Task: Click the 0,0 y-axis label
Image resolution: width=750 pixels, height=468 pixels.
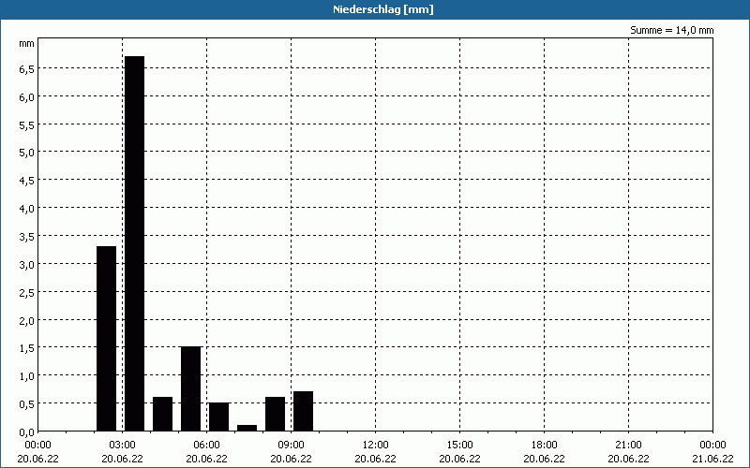Action: [27, 432]
